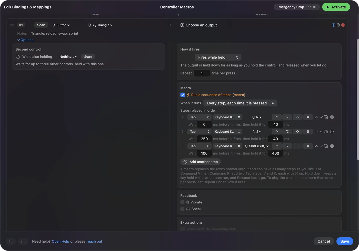Enable the Vibrate feedback checkbox
Screen dimensions: 359x251
[182, 202]
